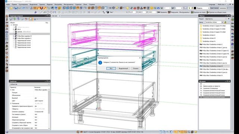Click the orange grid snap icon

[x=35, y=8]
